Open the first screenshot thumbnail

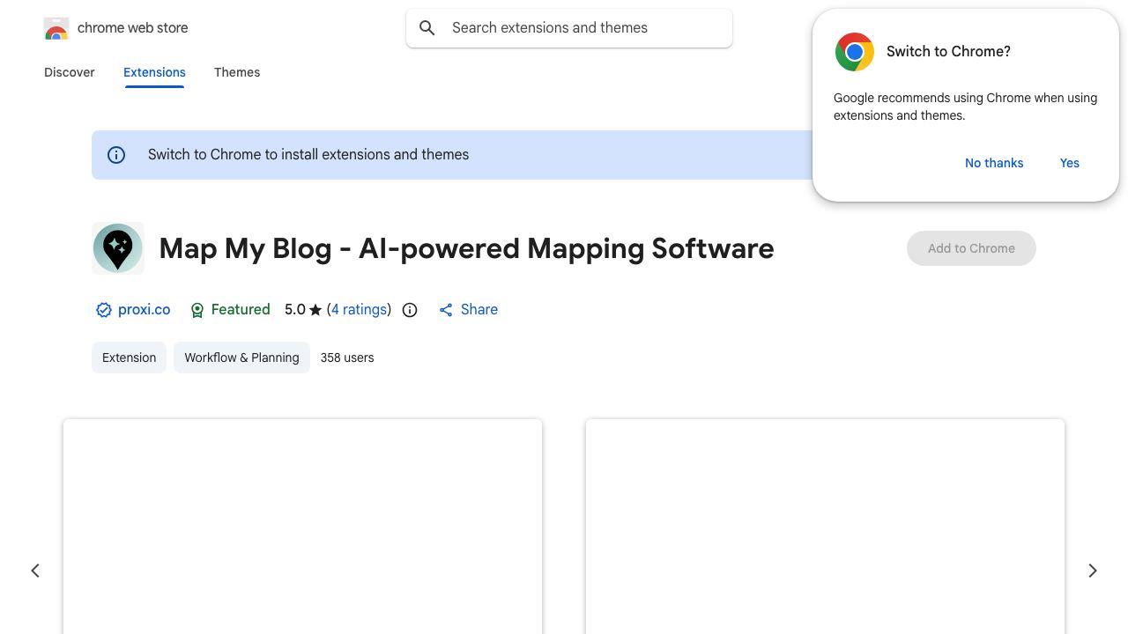pyautogui.click(x=302, y=527)
